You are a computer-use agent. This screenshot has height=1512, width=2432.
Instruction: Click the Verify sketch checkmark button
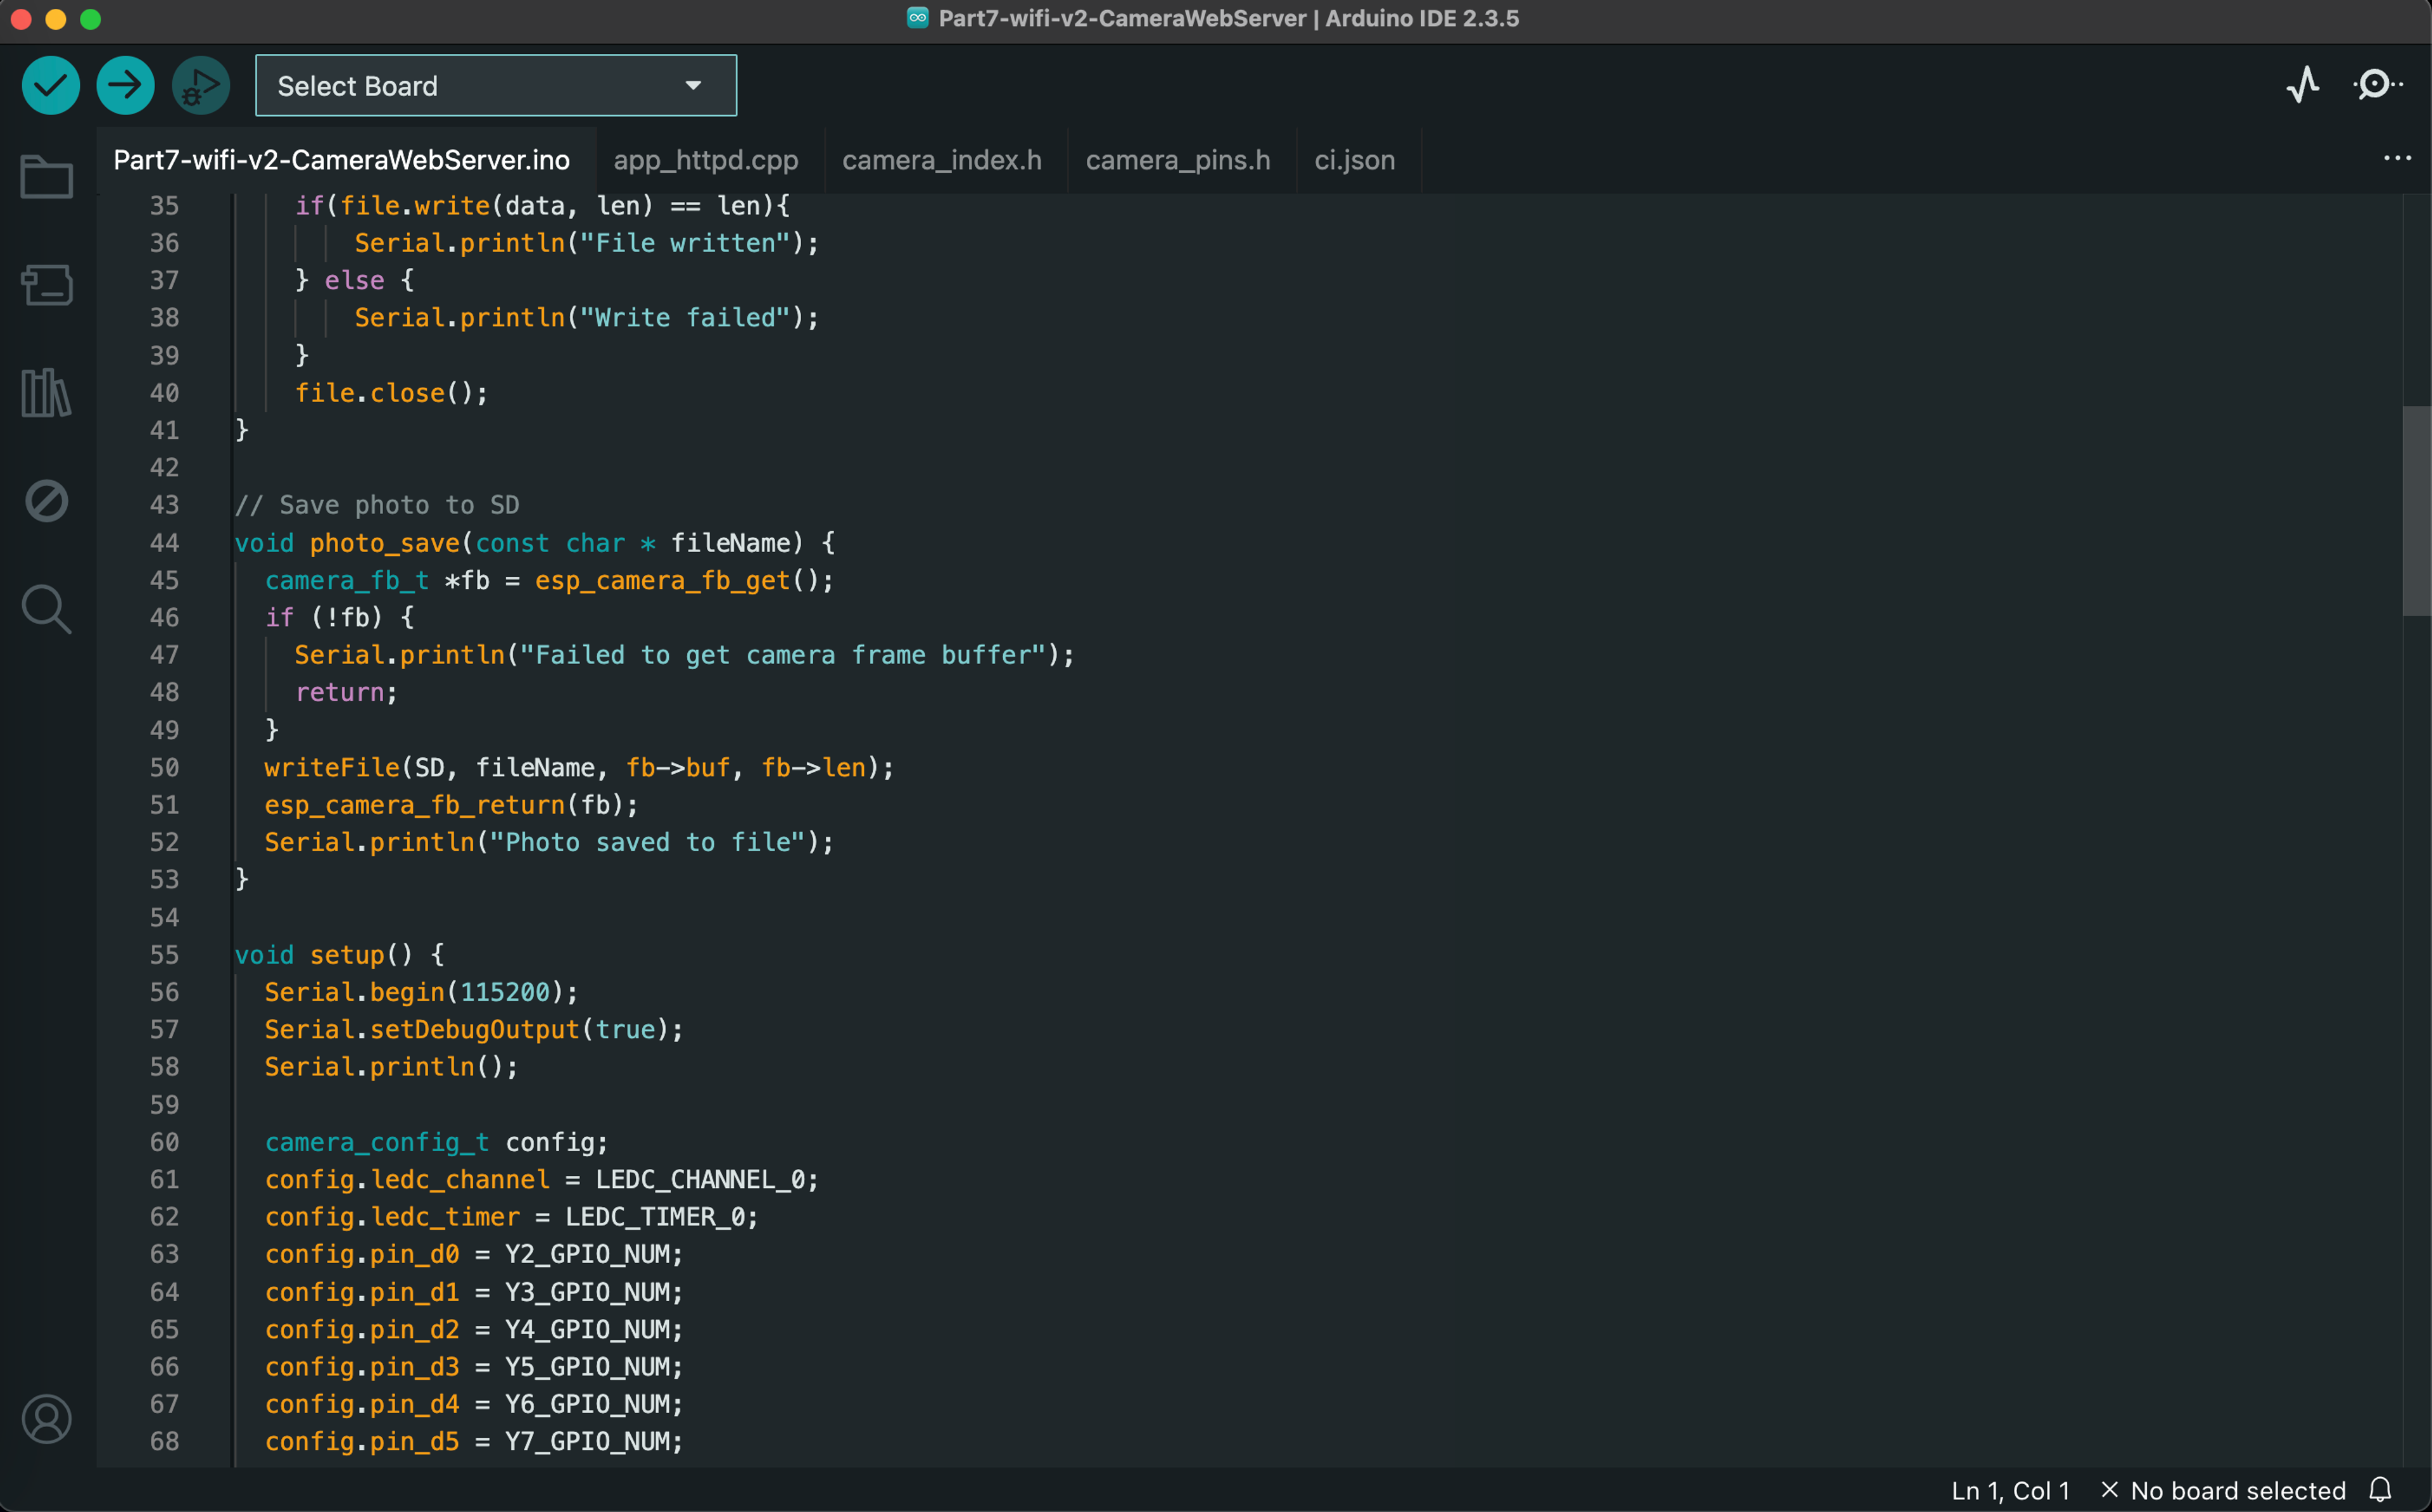50,86
